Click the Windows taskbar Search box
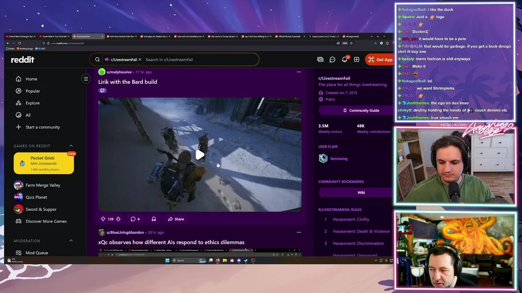This screenshot has height=293, width=522. [x=189, y=260]
